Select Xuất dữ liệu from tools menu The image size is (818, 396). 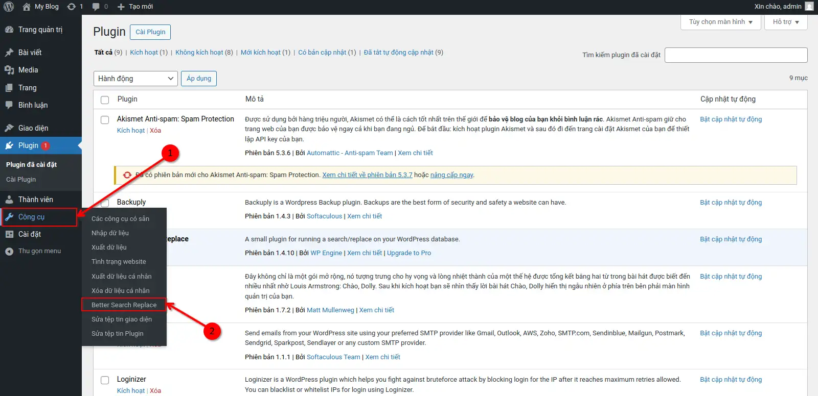[109, 247]
